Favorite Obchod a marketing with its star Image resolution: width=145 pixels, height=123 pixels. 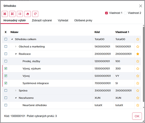[138, 47]
